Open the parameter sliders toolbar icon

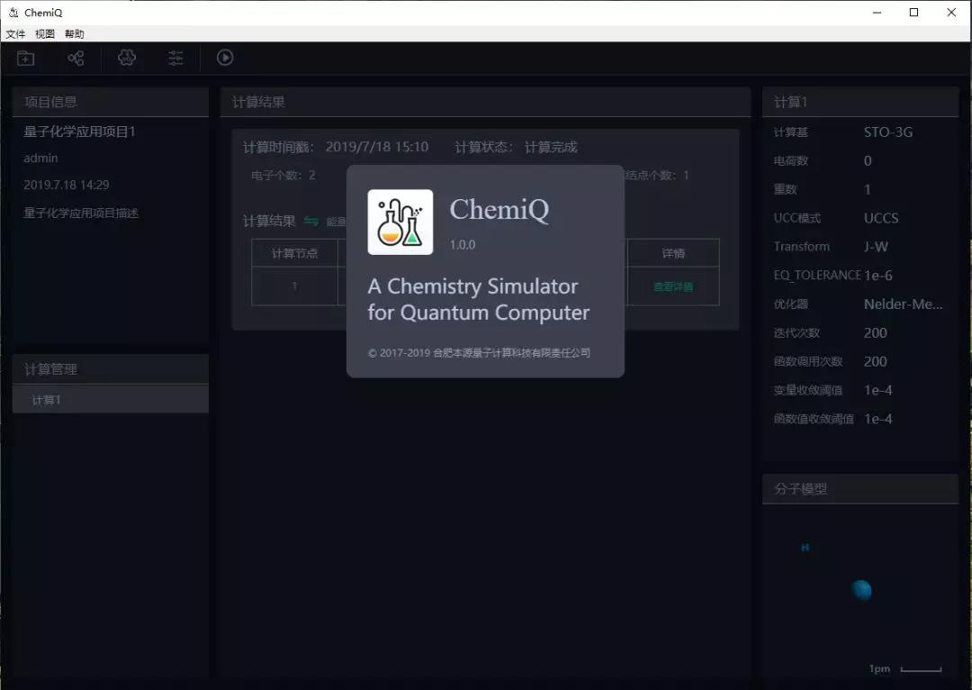tap(175, 58)
